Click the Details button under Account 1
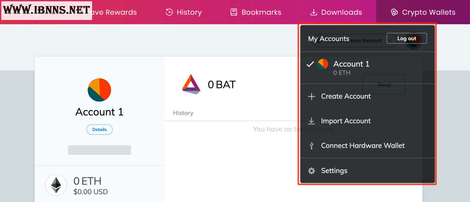Image resolution: width=470 pixels, height=202 pixels. pos(99,129)
